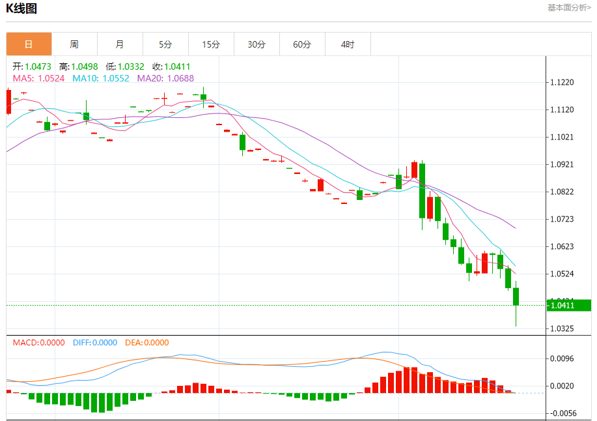The image size is (597, 421).
Task: Click the latest green candlestick at 1.0411
Action: tap(516, 297)
